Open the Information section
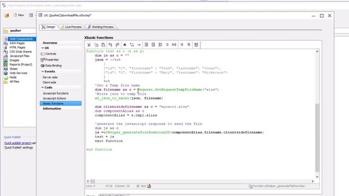 [52, 108]
